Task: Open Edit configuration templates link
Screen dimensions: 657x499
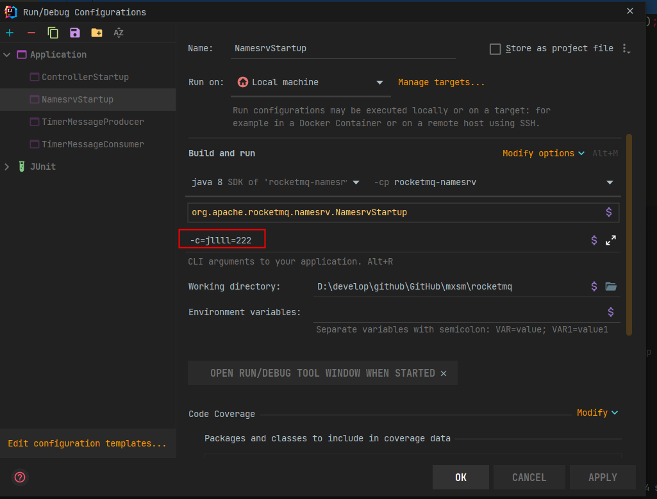Action: [x=87, y=443]
